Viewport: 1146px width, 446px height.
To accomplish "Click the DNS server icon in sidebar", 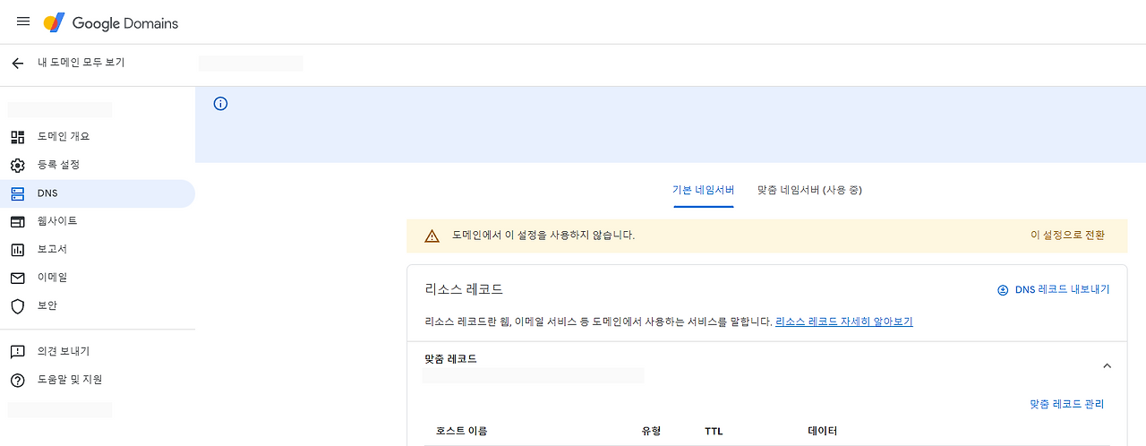I will (x=18, y=193).
